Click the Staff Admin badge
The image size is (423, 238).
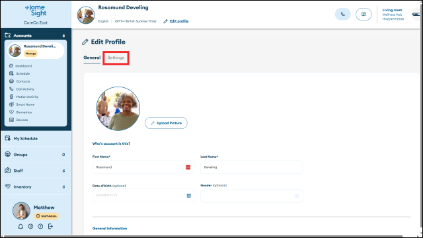coord(46,216)
